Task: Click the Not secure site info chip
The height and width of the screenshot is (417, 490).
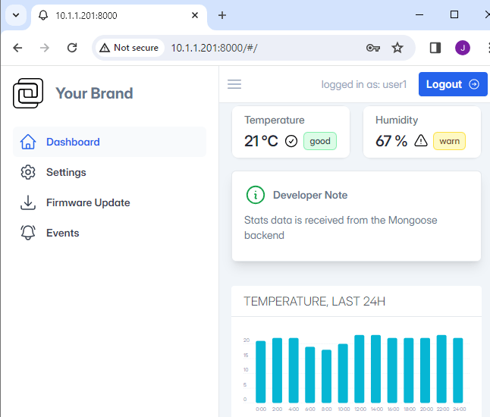Action: coord(128,48)
